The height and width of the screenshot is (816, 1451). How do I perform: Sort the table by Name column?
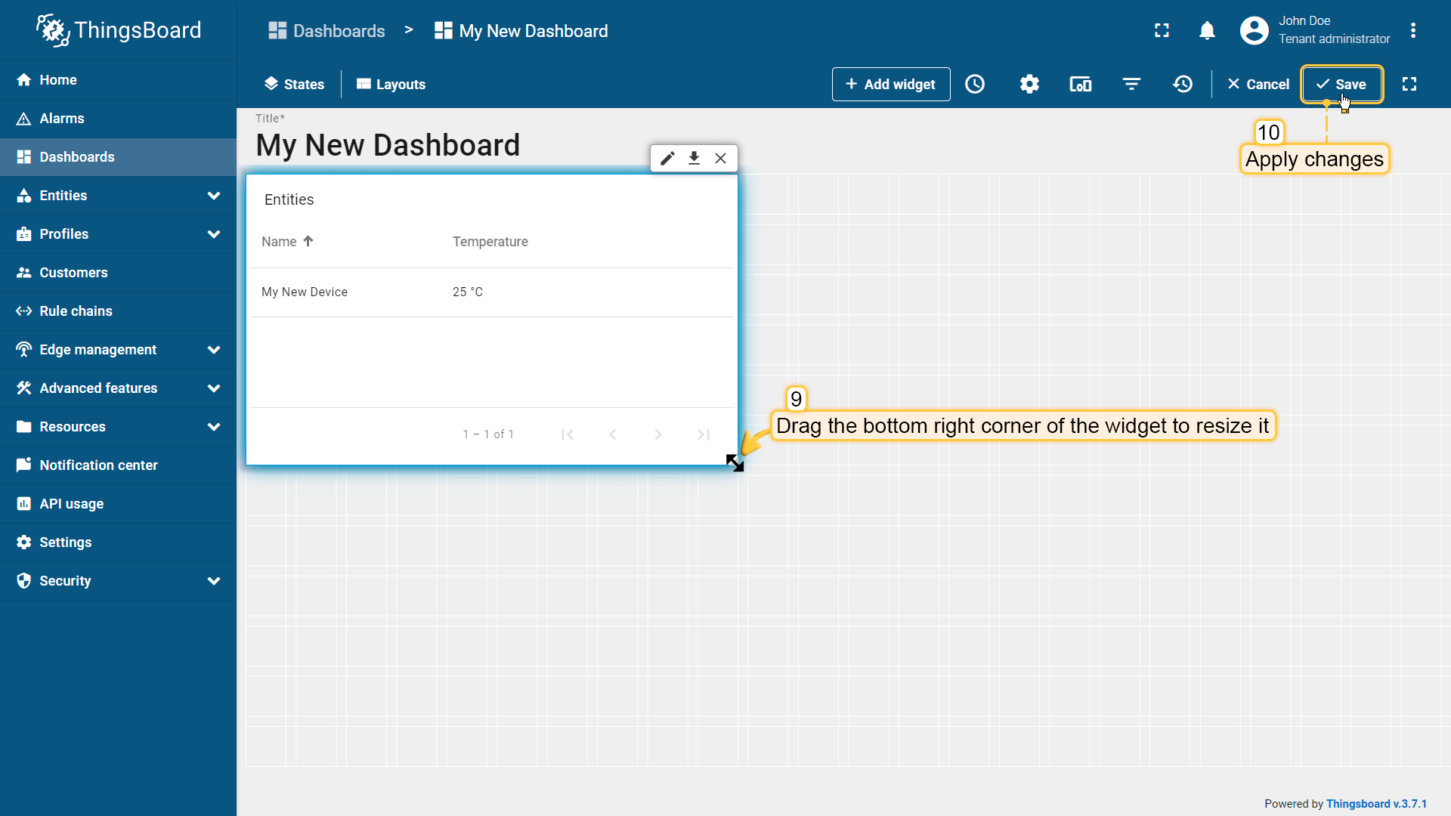(x=280, y=242)
